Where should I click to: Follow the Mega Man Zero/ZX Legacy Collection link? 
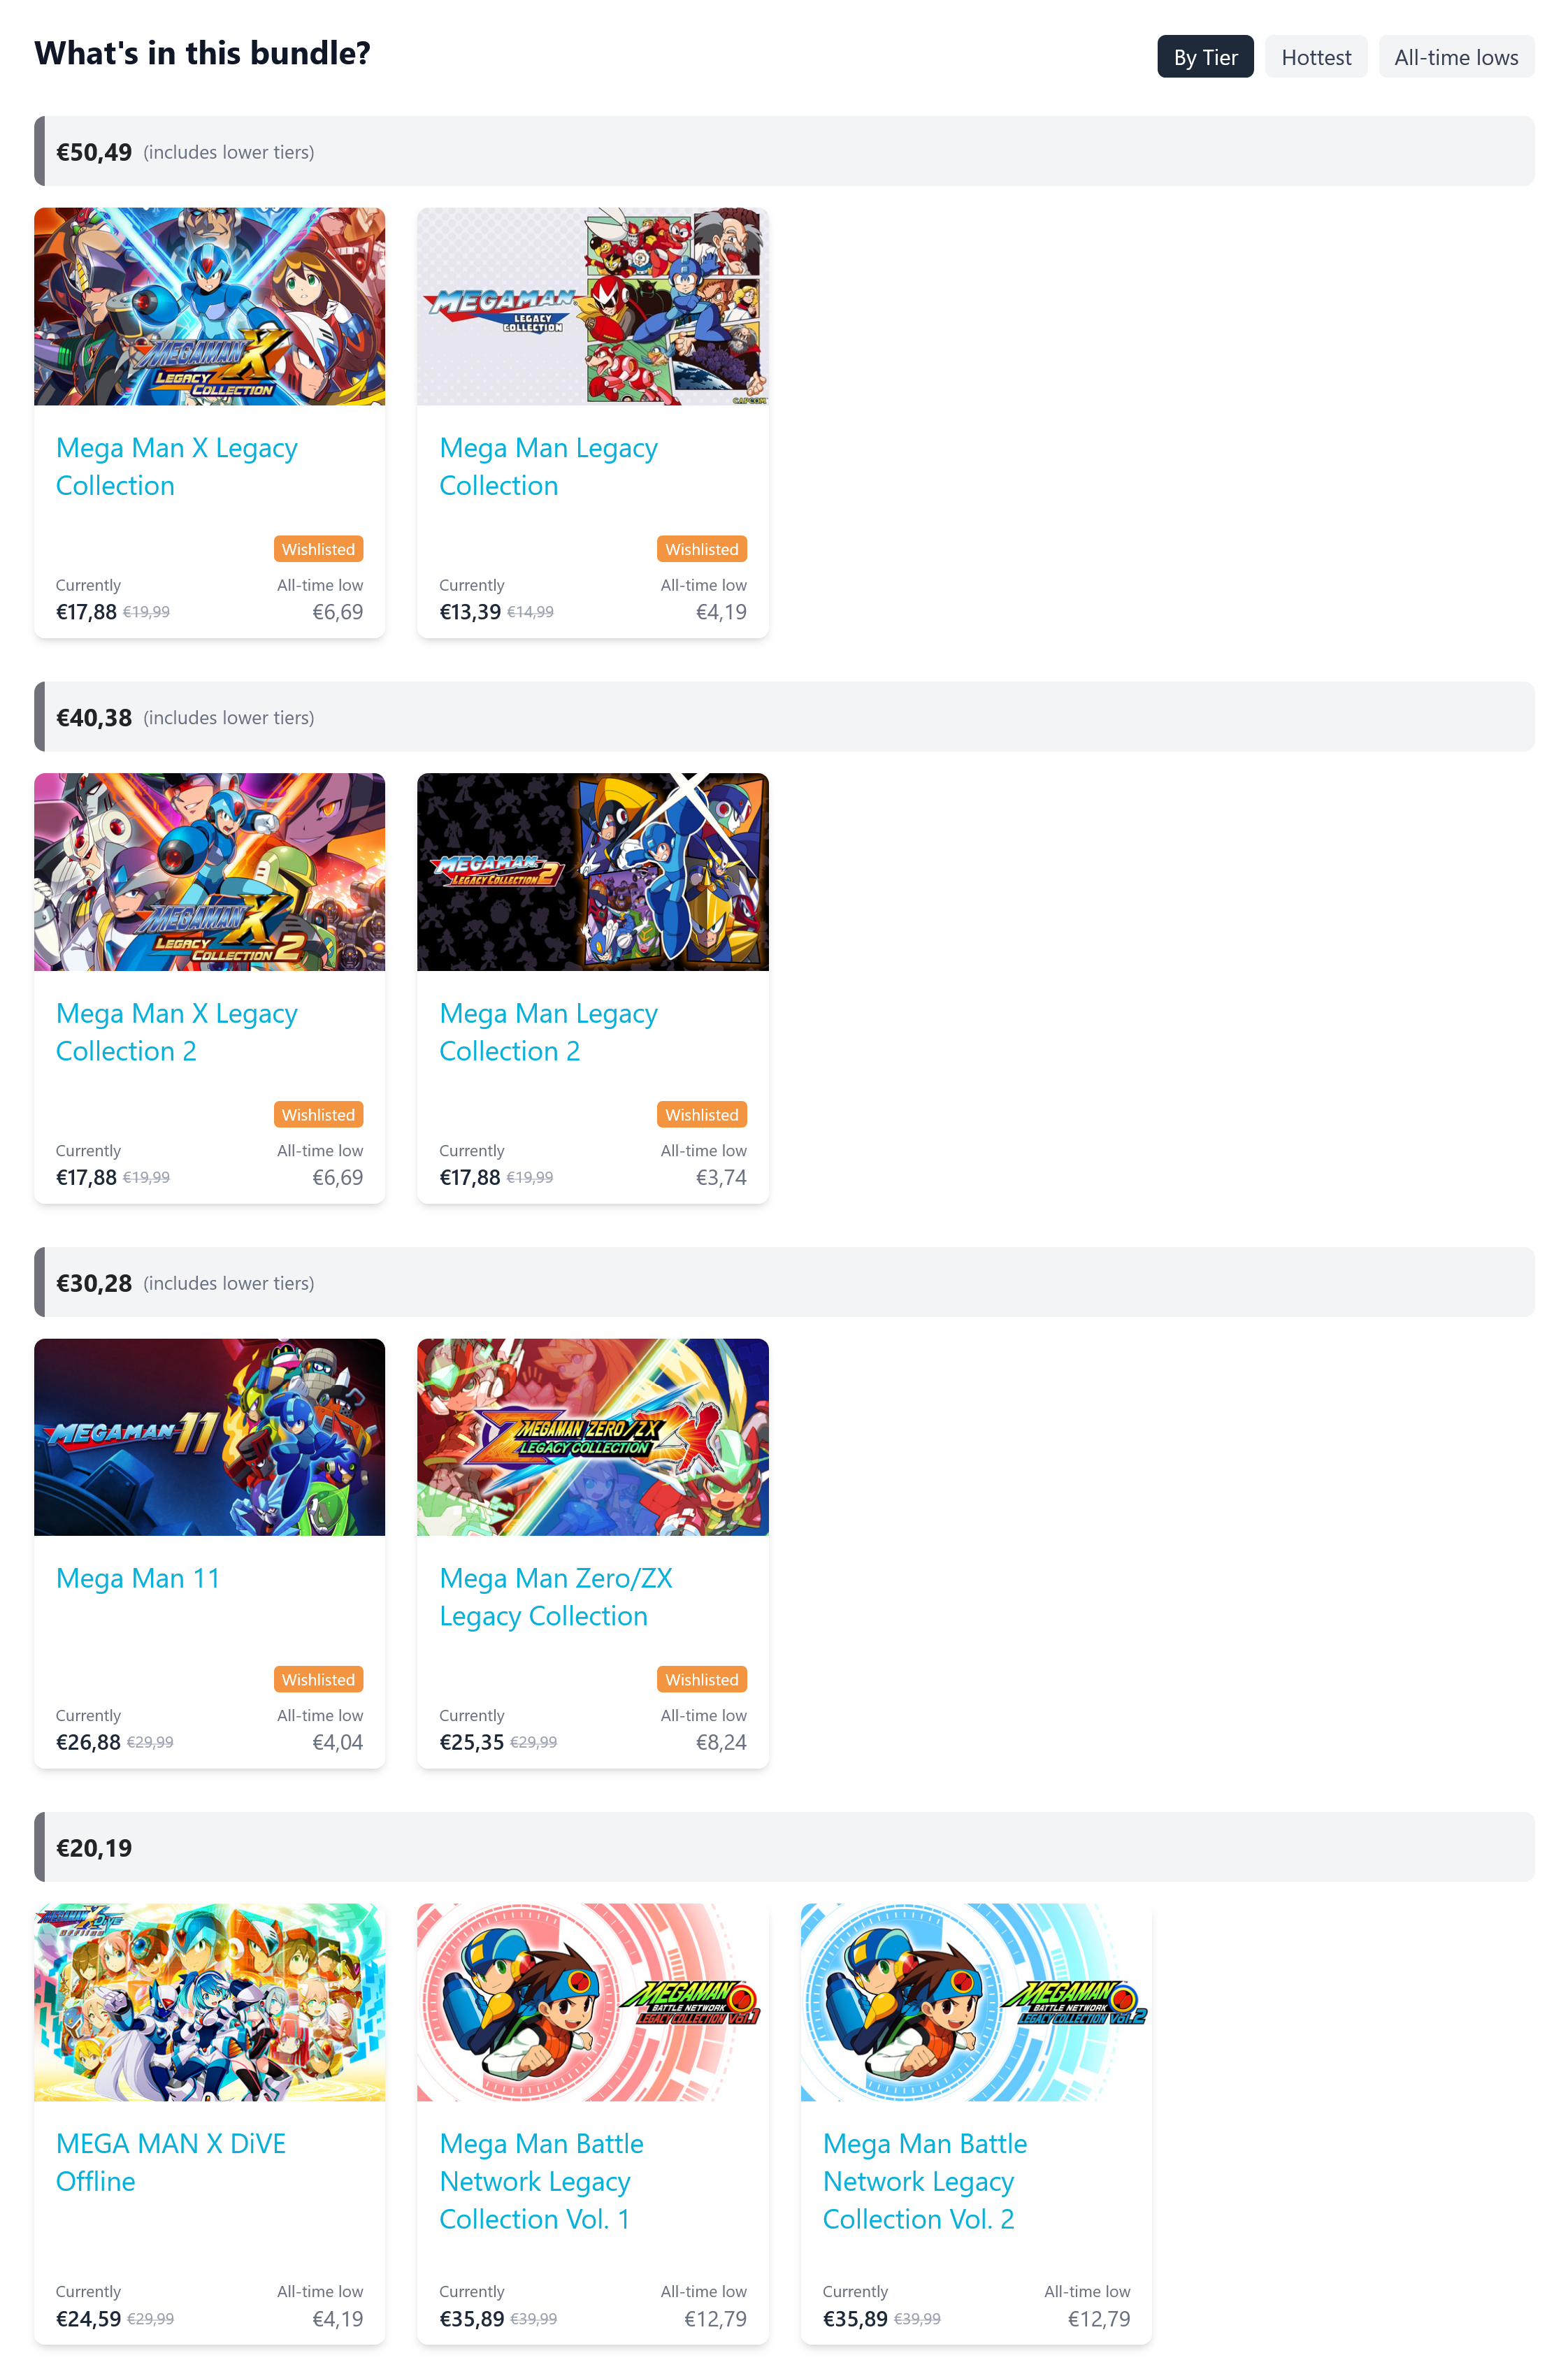click(x=555, y=1597)
